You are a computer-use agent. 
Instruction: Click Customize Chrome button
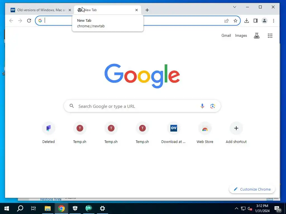click(252, 189)
